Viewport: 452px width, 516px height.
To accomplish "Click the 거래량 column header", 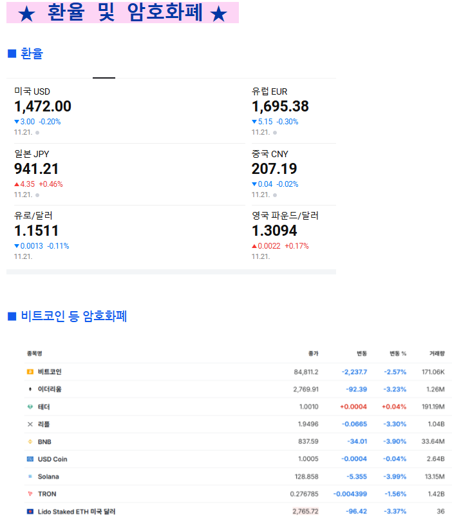I will point(437,354).
